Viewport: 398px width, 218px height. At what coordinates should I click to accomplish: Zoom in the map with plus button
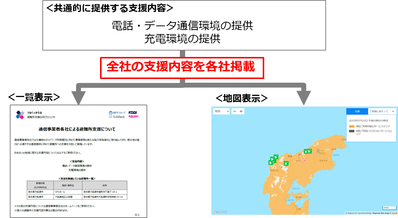tap(241, 111)
